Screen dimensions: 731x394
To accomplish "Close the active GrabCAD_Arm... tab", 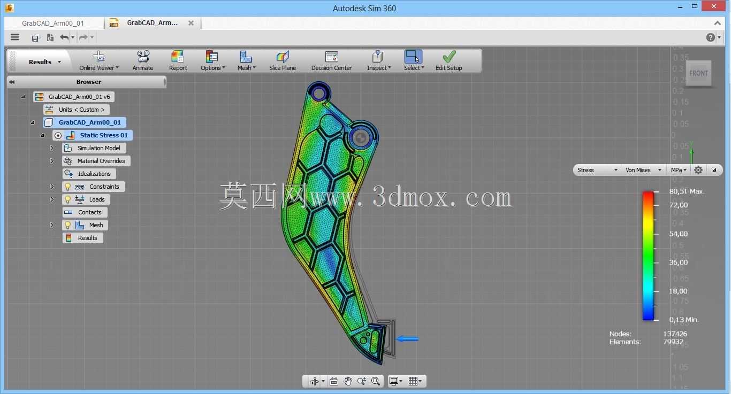I will click(191, 23).
